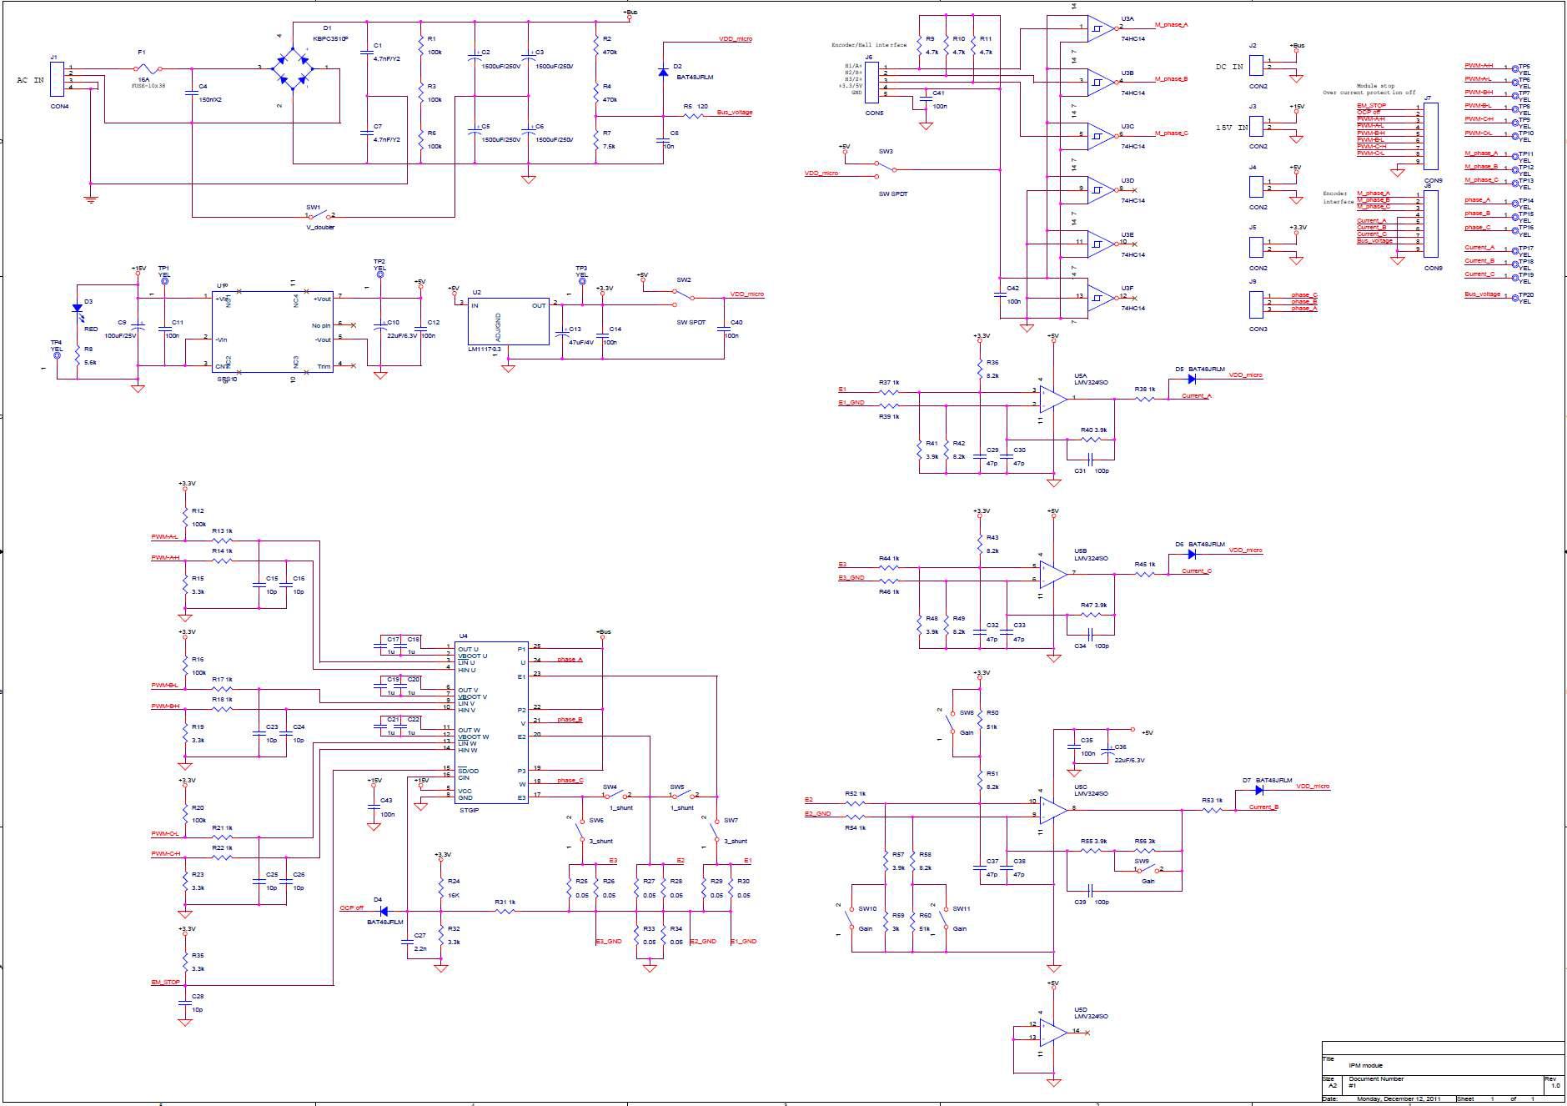Select the U1 SBS10 DC-DC converter block
Screen dimensions: 1567x1106
272,332
